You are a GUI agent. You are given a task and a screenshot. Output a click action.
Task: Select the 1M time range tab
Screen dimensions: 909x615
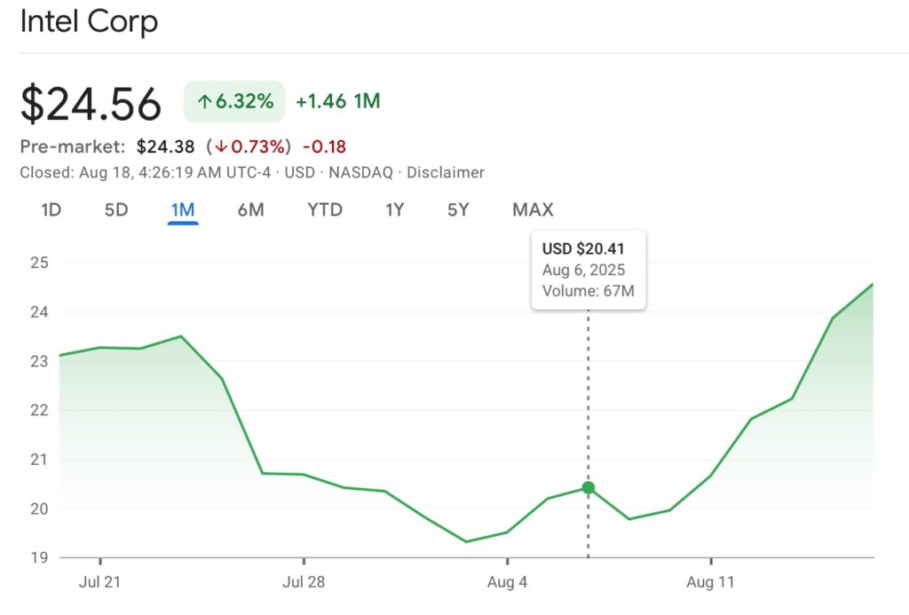(x=183, y=209)
